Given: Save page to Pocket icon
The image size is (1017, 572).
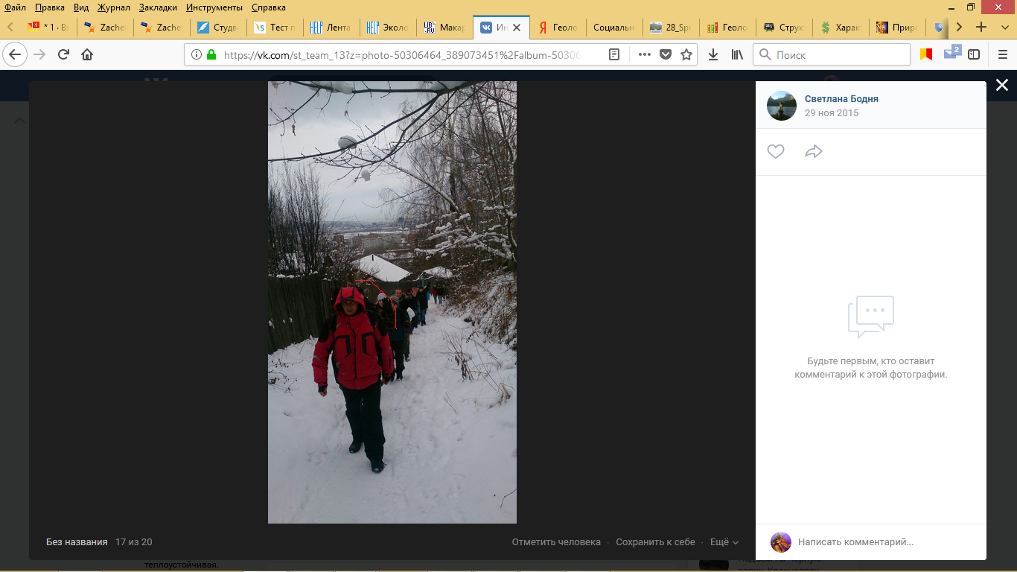Looking at the screenshot, I should 666,54.
